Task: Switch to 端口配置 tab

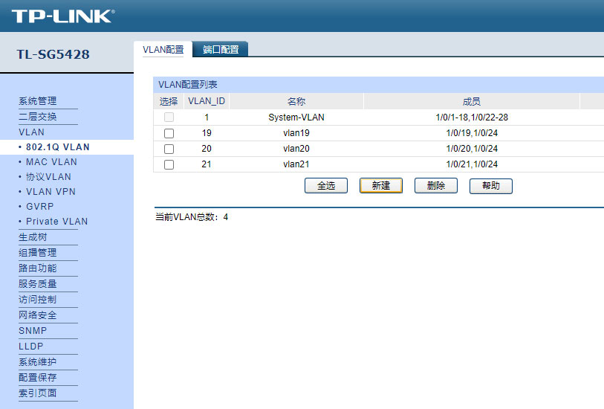Action: click(x=221, y=50)
